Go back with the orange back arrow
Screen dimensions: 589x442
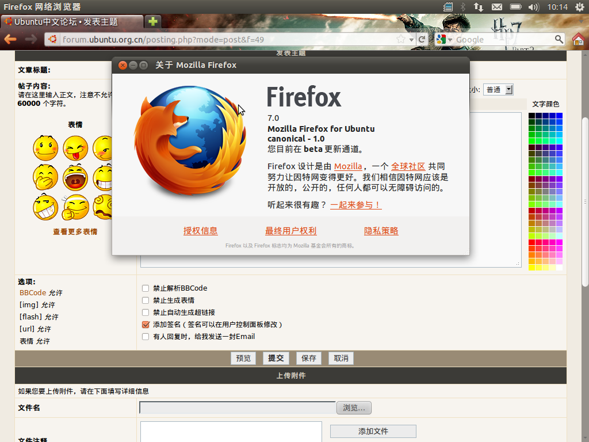(10, 39)
